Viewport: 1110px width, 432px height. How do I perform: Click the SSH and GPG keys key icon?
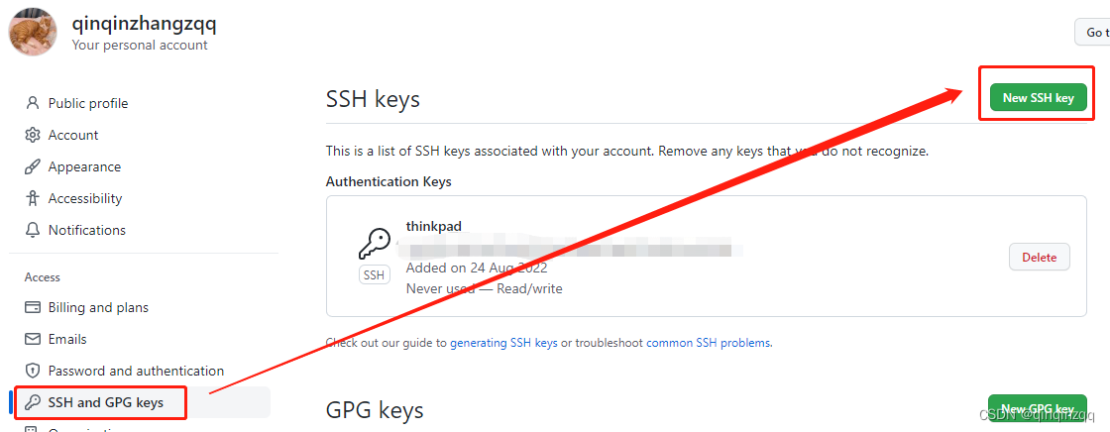[33, 402]
